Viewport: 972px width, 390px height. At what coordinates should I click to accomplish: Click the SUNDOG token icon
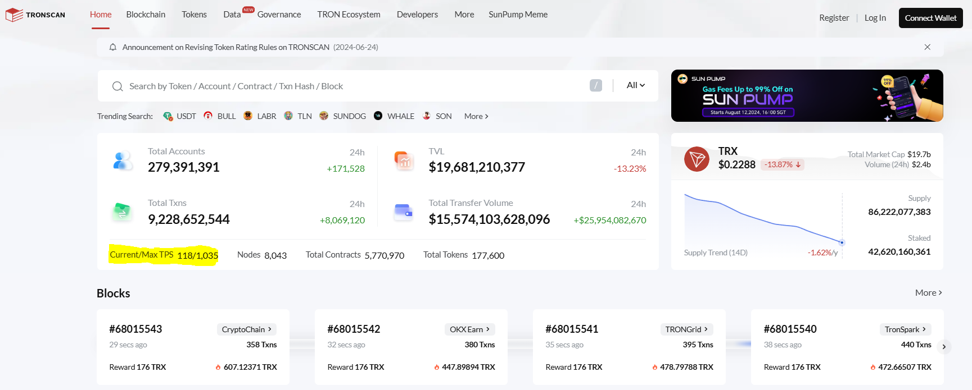(x=324, y=116)
